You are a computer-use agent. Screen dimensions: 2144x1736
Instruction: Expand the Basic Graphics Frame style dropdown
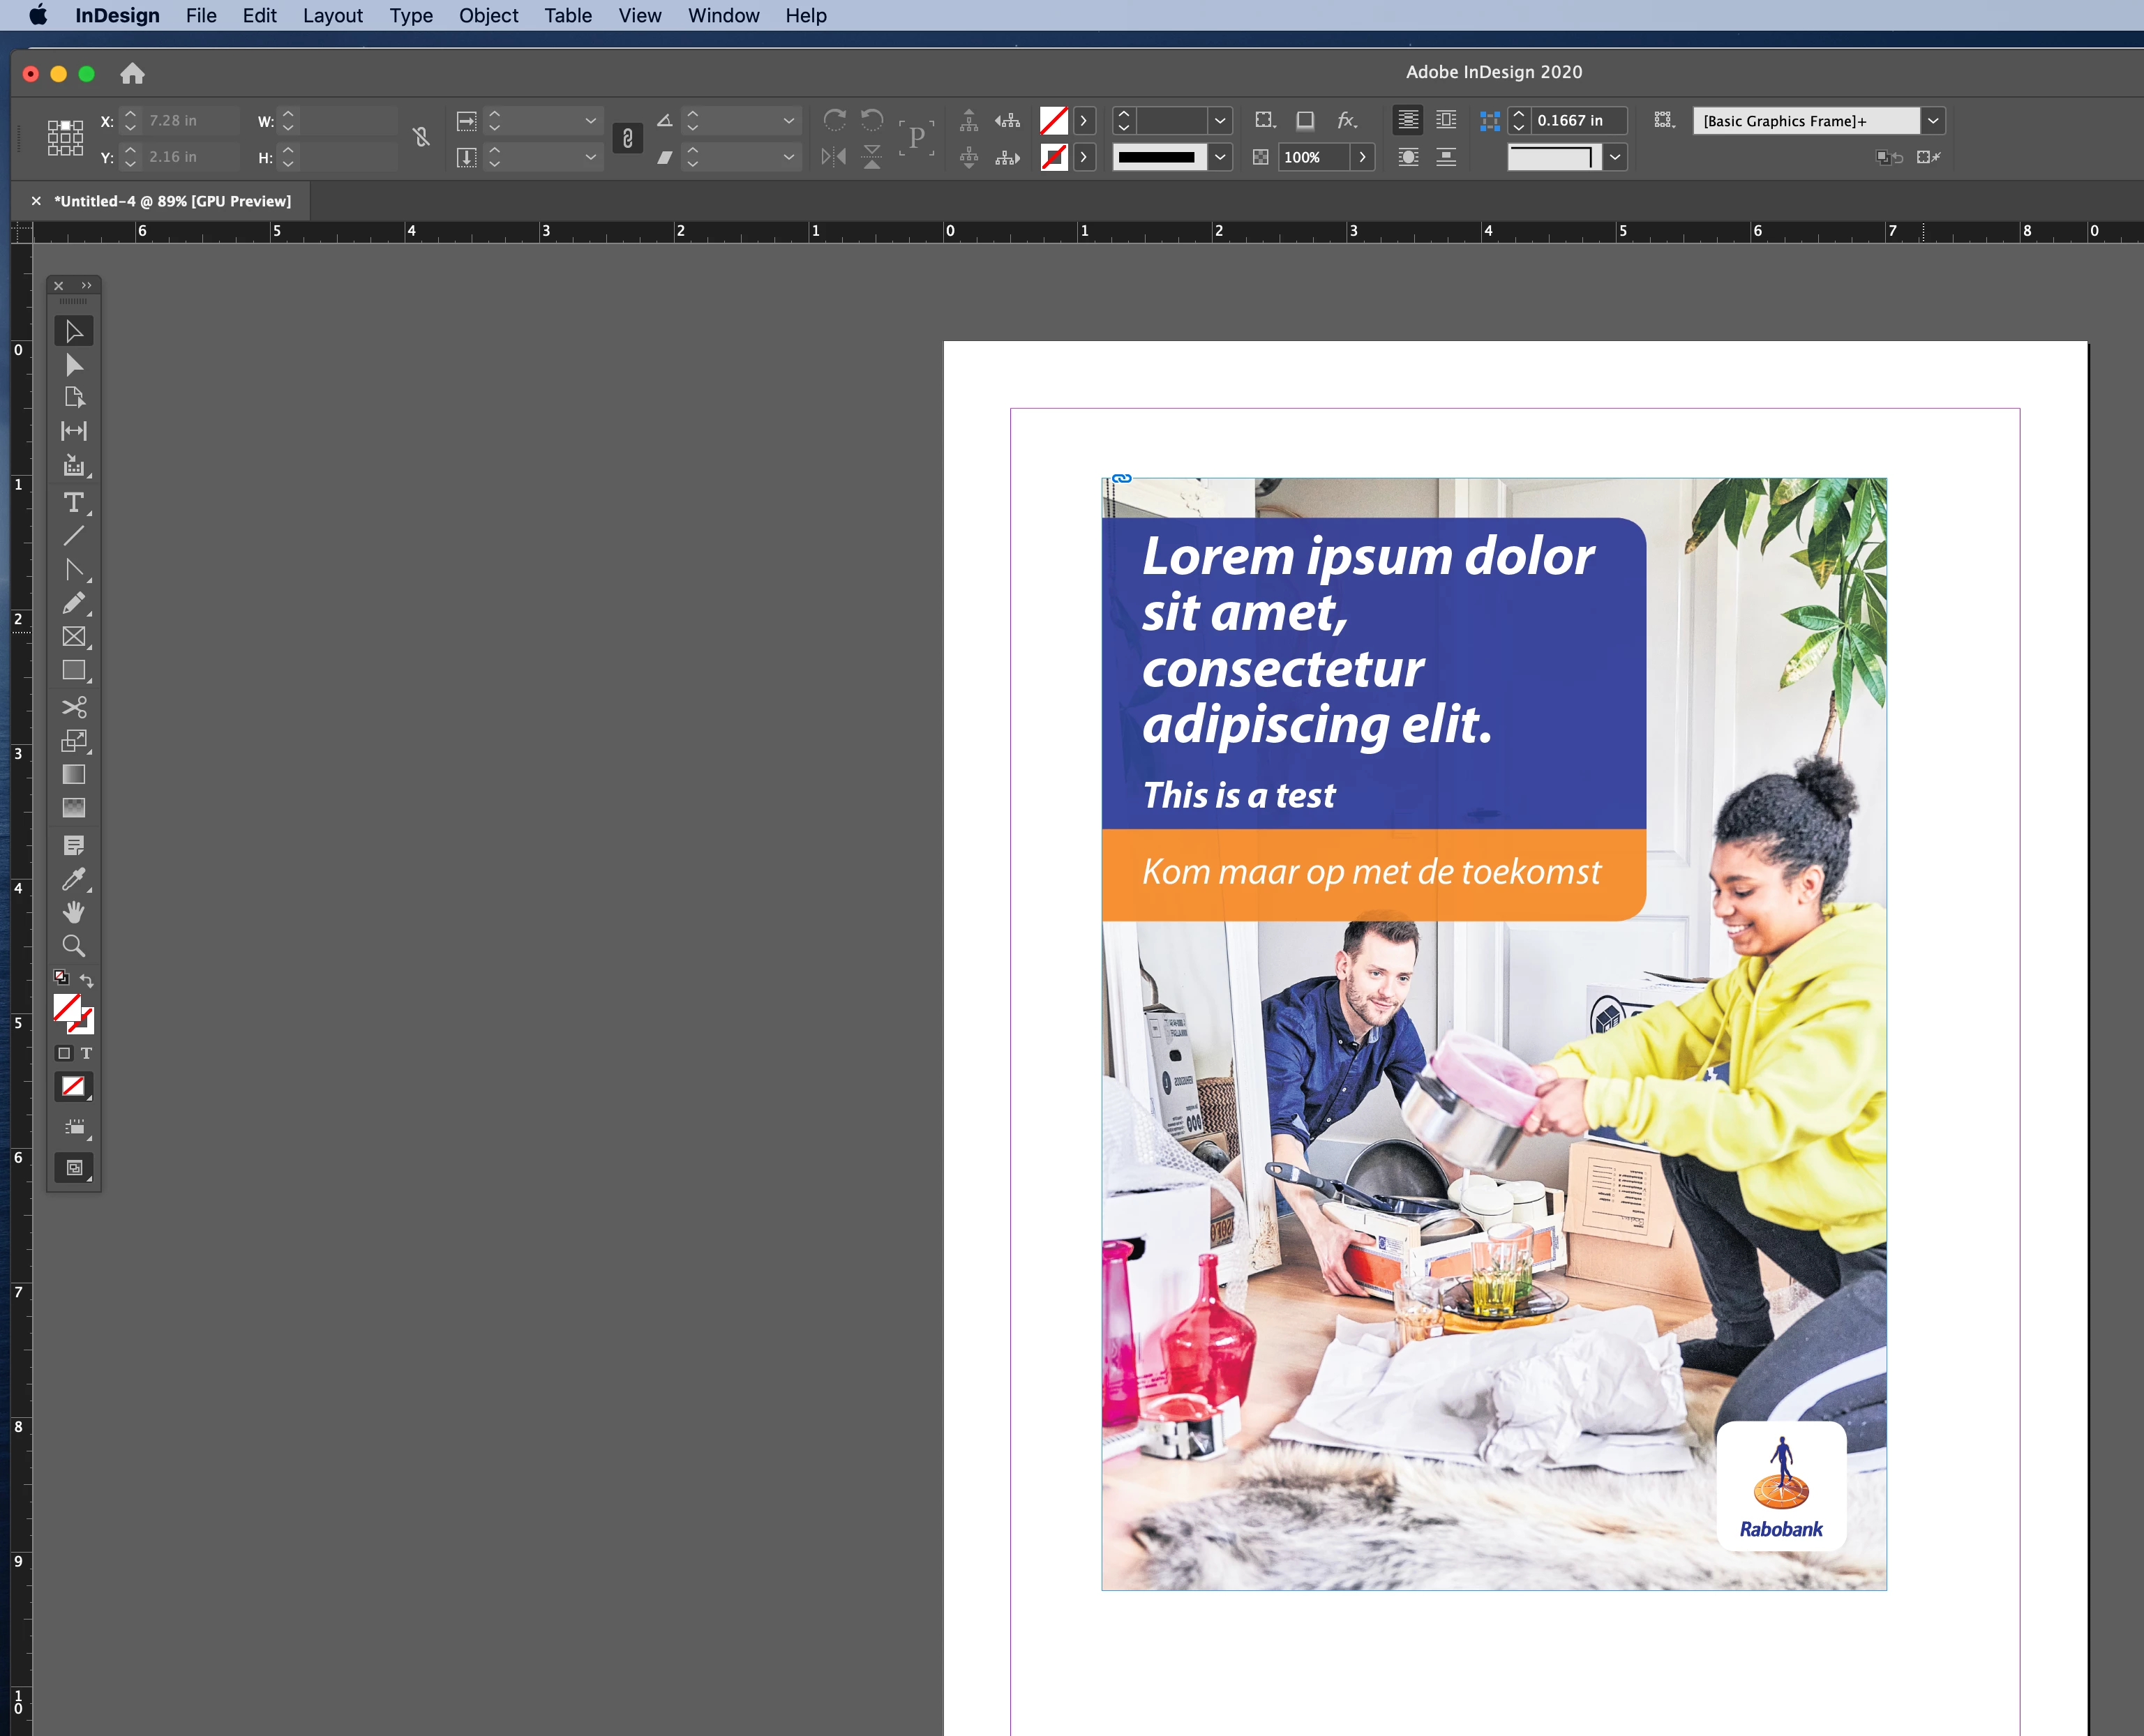click(1933, 121)
